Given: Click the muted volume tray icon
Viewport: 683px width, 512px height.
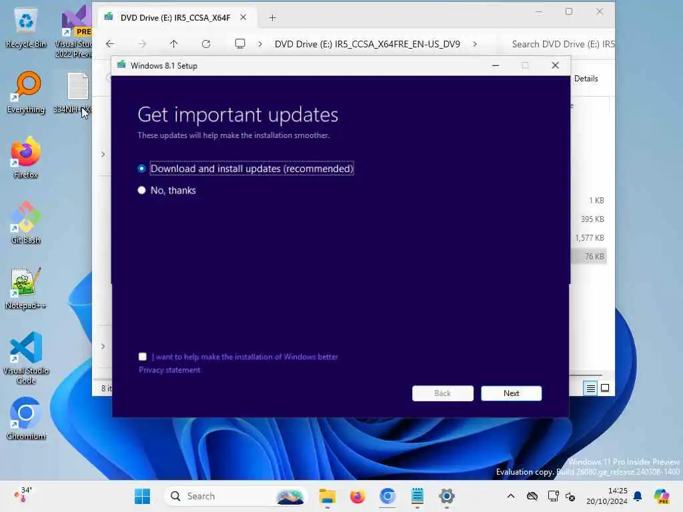Looking at the screenshot, I should coord(571,496).
